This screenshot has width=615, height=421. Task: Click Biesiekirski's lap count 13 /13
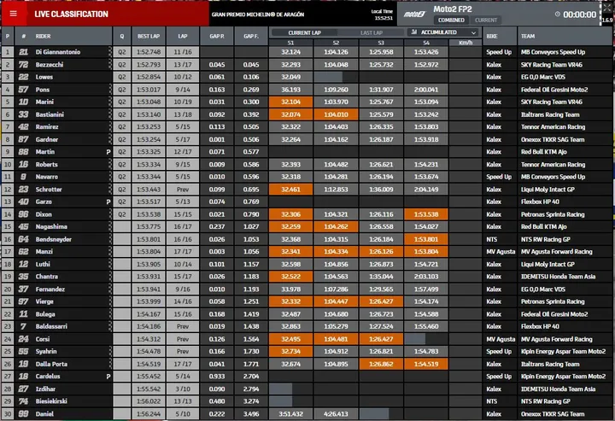pyautogui.click(x=183, y=401)
